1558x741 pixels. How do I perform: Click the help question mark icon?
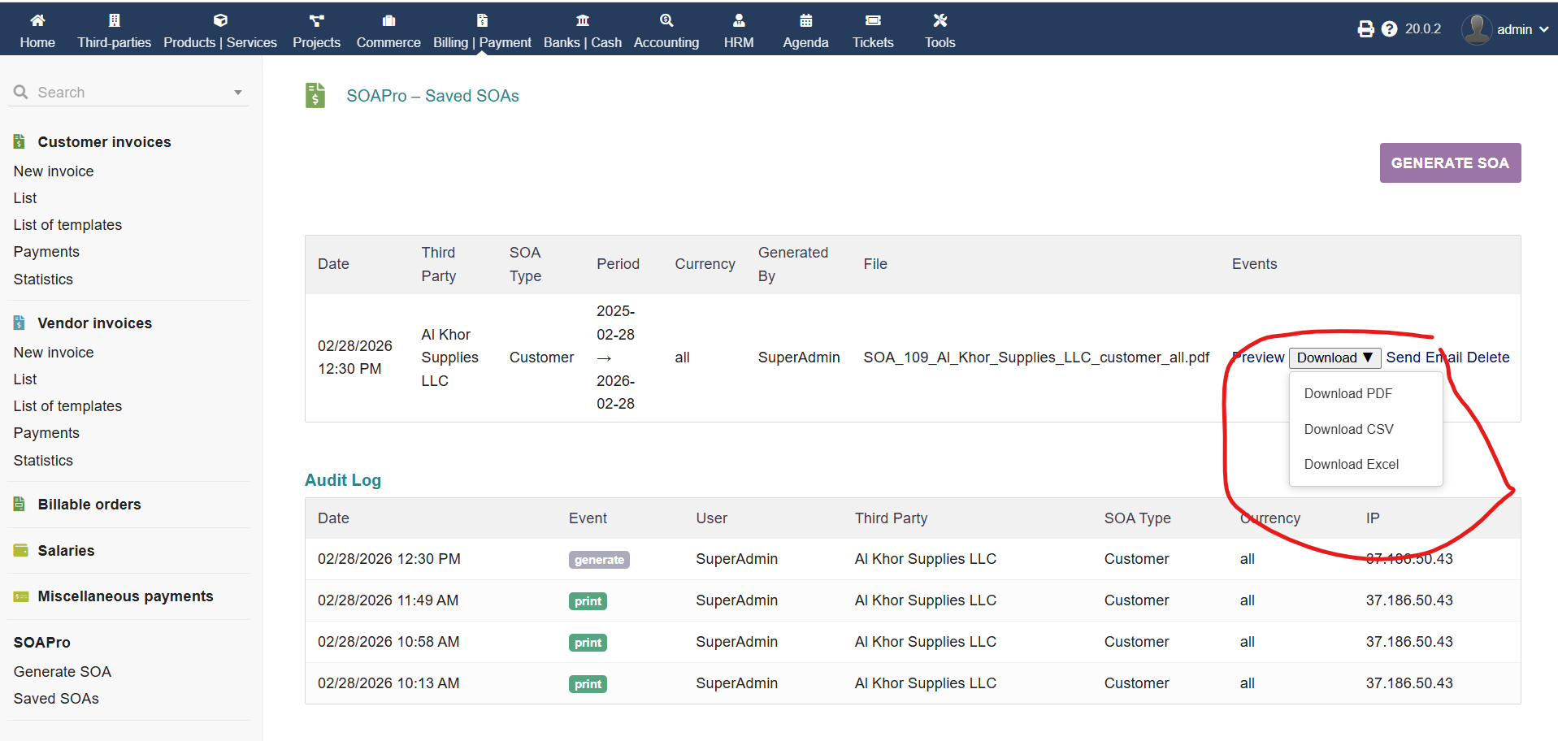(1389, 29)
